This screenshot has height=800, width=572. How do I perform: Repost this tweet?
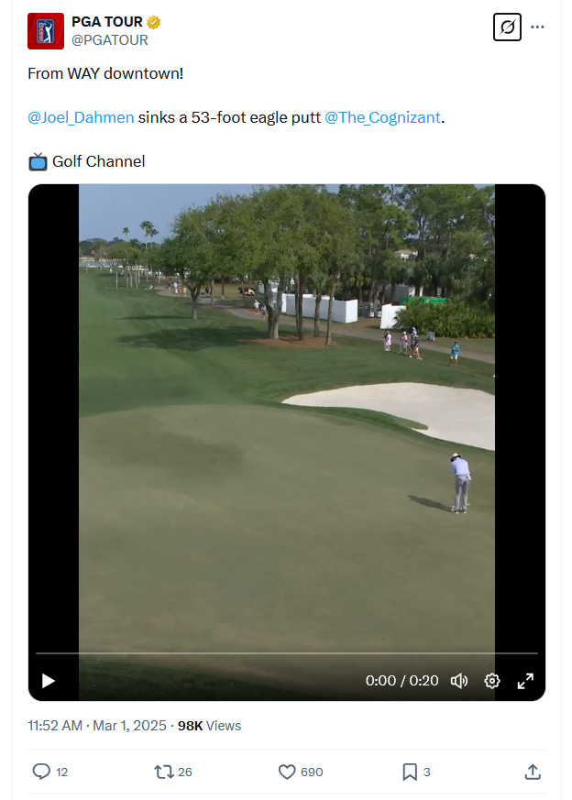pyautogui.click(x=164, y=772)
